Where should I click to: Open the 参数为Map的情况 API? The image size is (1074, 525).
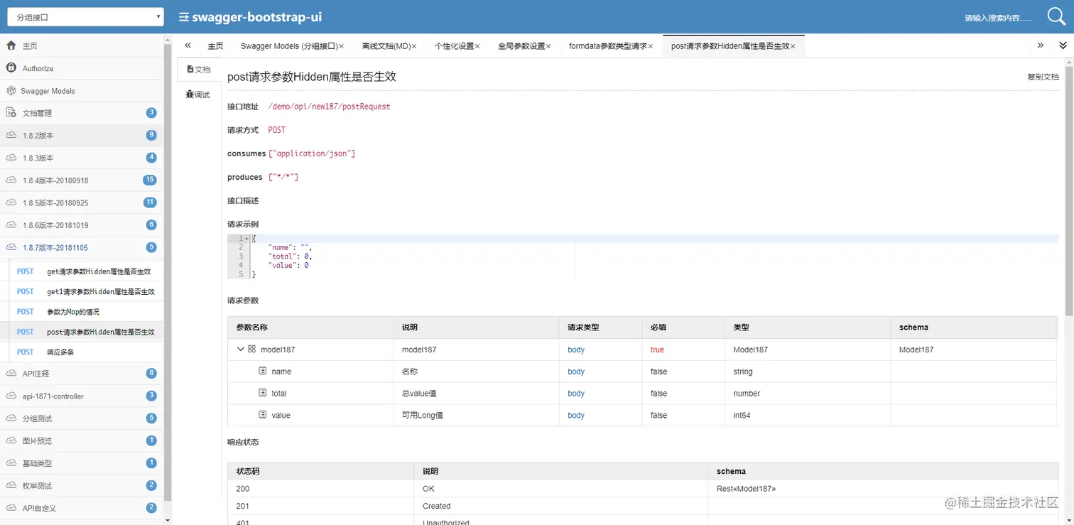[86, 311]
